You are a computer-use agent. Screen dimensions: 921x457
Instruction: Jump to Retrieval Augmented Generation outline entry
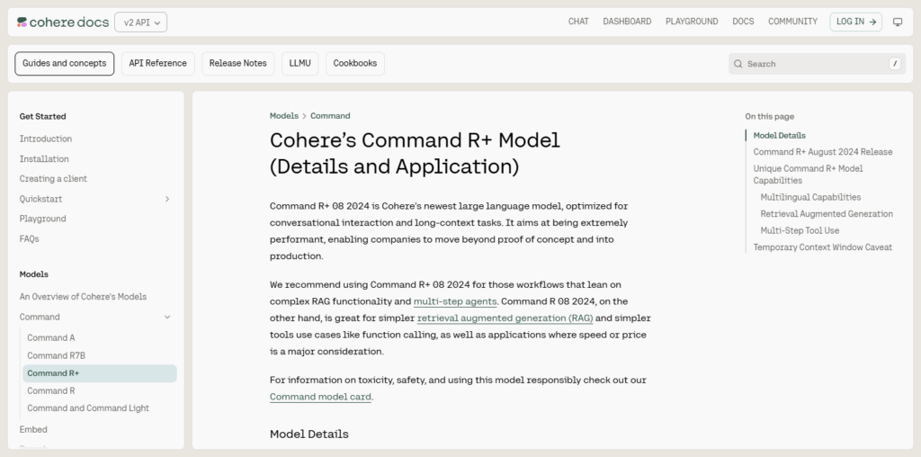point(827,214)
